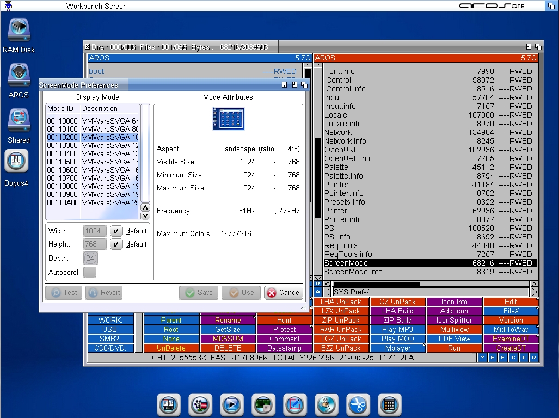The image size is (559, 418).
Task: Click the scissors icon in the dock
Action: [x=358, y=405]
